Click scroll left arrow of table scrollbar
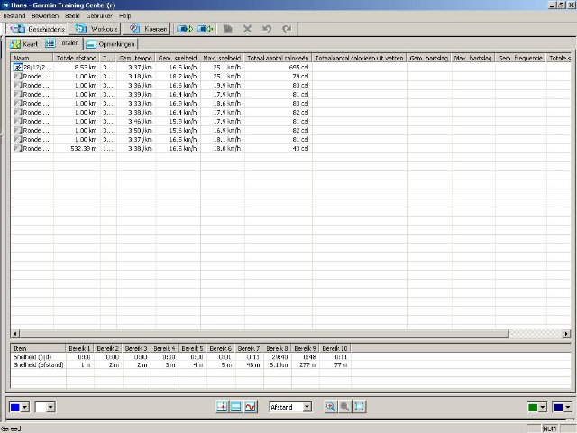The width and height of the screenshot is (577, 433). tap(15, 334)
